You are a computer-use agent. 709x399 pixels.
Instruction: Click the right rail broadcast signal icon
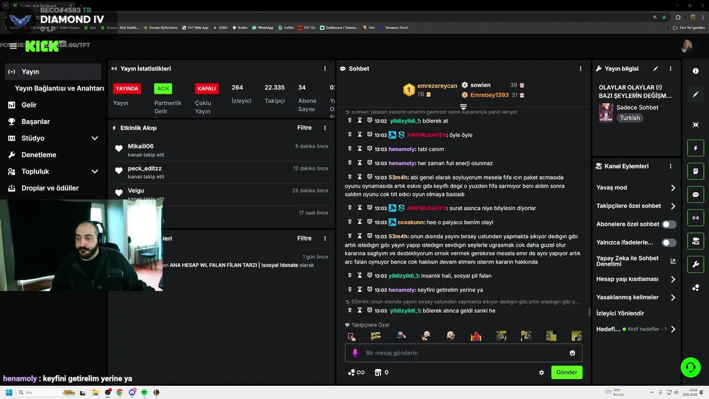pos(696,218)
